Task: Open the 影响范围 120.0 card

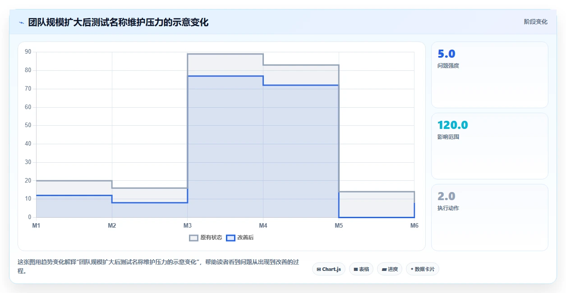Action: pos(490,146)
